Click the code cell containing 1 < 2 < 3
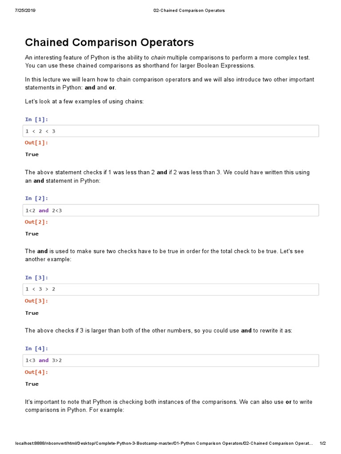 pos(170,131)
